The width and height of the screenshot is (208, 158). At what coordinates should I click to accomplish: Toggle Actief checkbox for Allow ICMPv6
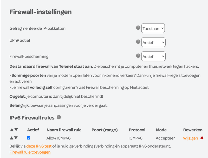(x=29, y=138)
